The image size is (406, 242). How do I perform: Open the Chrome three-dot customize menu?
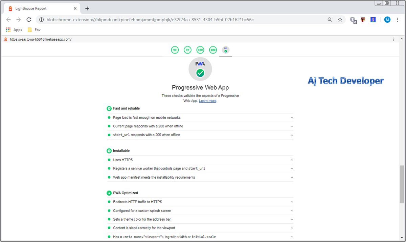[x=398, y=20]
